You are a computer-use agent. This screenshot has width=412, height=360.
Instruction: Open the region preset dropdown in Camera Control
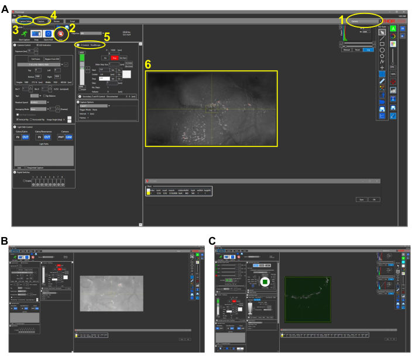click(40, 64)
